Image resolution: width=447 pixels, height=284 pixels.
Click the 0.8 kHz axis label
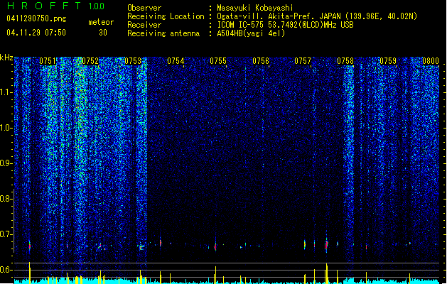click(x=6, y=199)
